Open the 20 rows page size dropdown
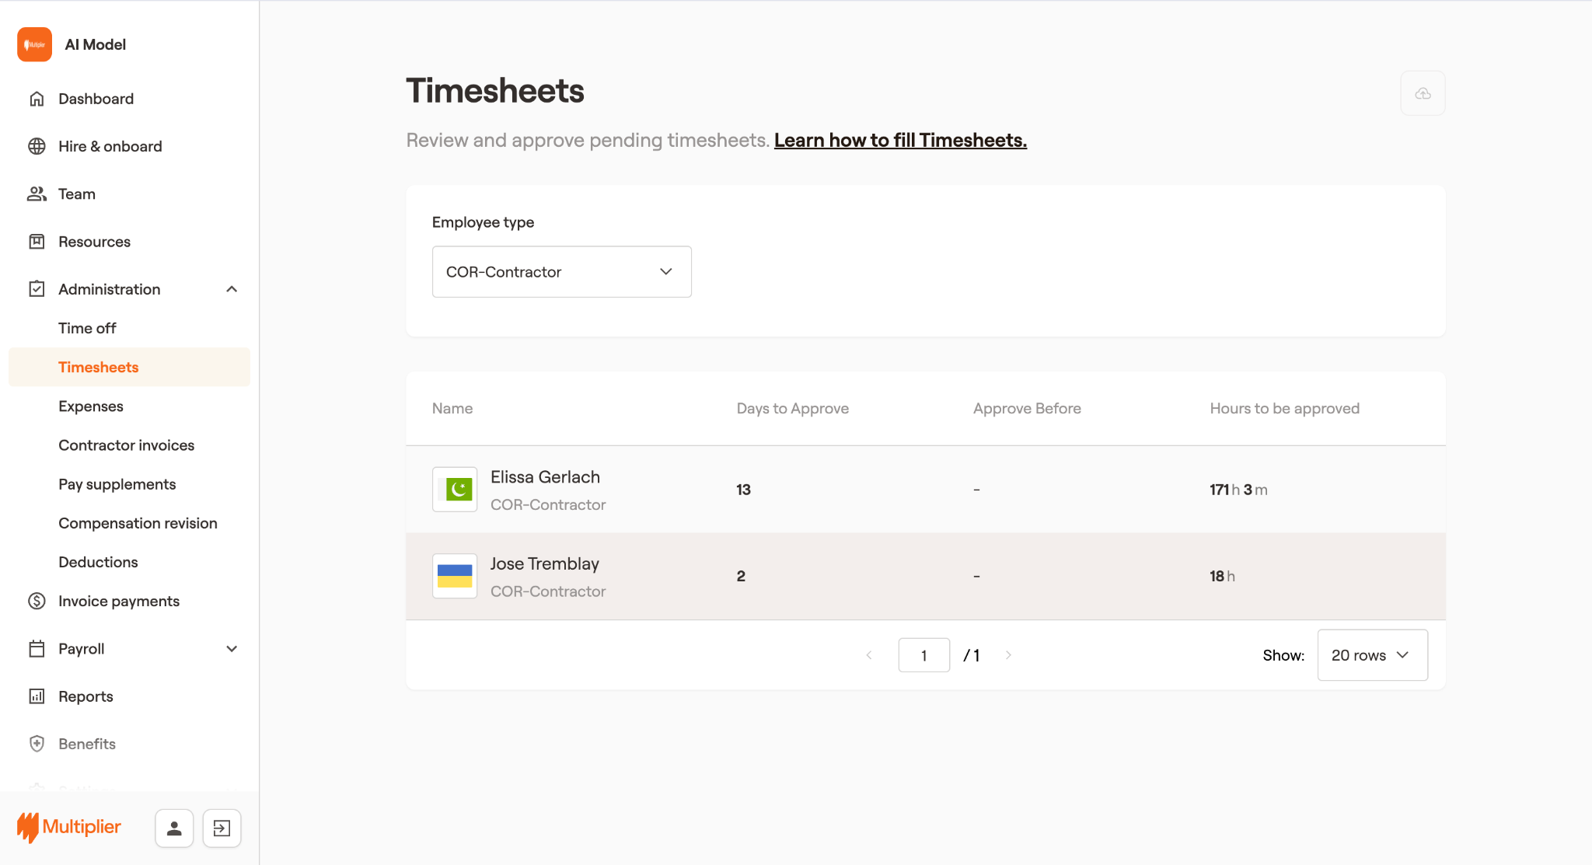1592x865 pixels. click(1372, 655)
